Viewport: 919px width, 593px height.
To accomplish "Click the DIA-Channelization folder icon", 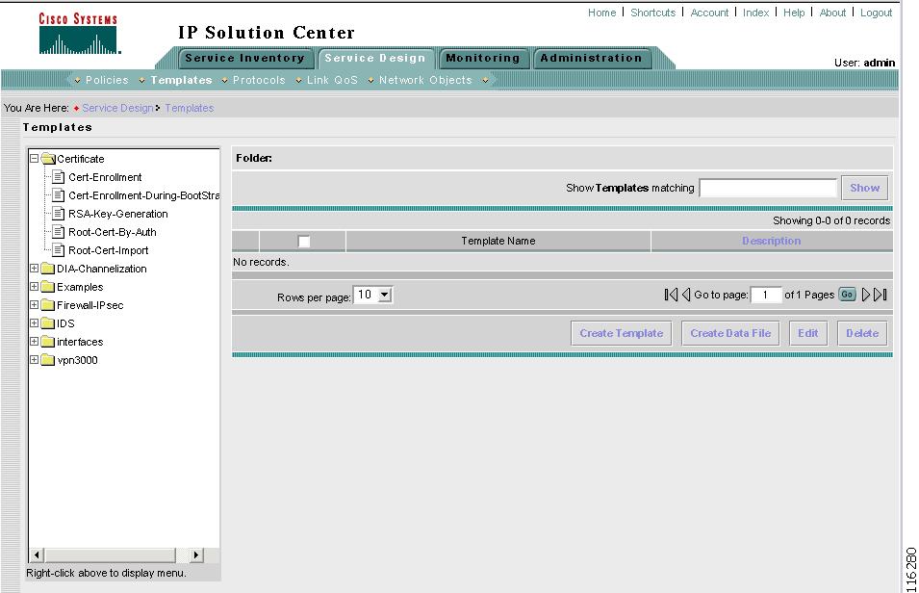I will point(48,268).
